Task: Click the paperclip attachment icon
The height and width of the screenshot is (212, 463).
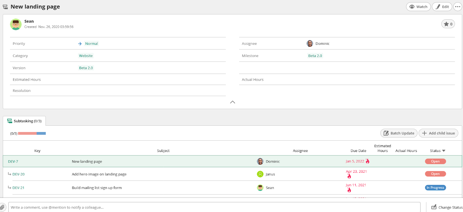Action: (3, 207)
